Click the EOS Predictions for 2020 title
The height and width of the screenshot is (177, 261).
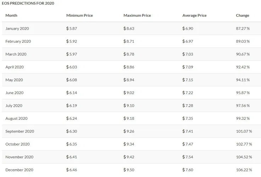point(28,3)
